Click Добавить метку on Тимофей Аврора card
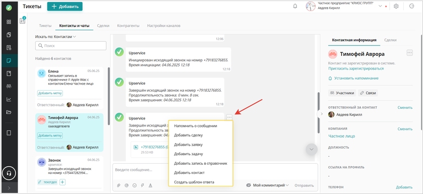The height and width of the screenshot is (194, 423). coord(50,136)
